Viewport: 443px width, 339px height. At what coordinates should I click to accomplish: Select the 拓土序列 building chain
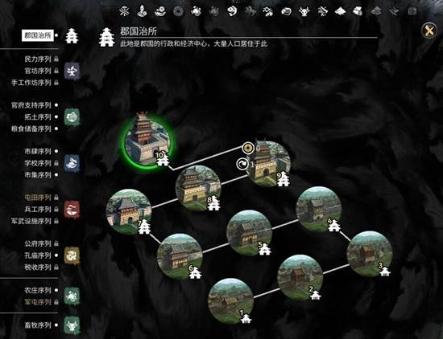point(38,117)
